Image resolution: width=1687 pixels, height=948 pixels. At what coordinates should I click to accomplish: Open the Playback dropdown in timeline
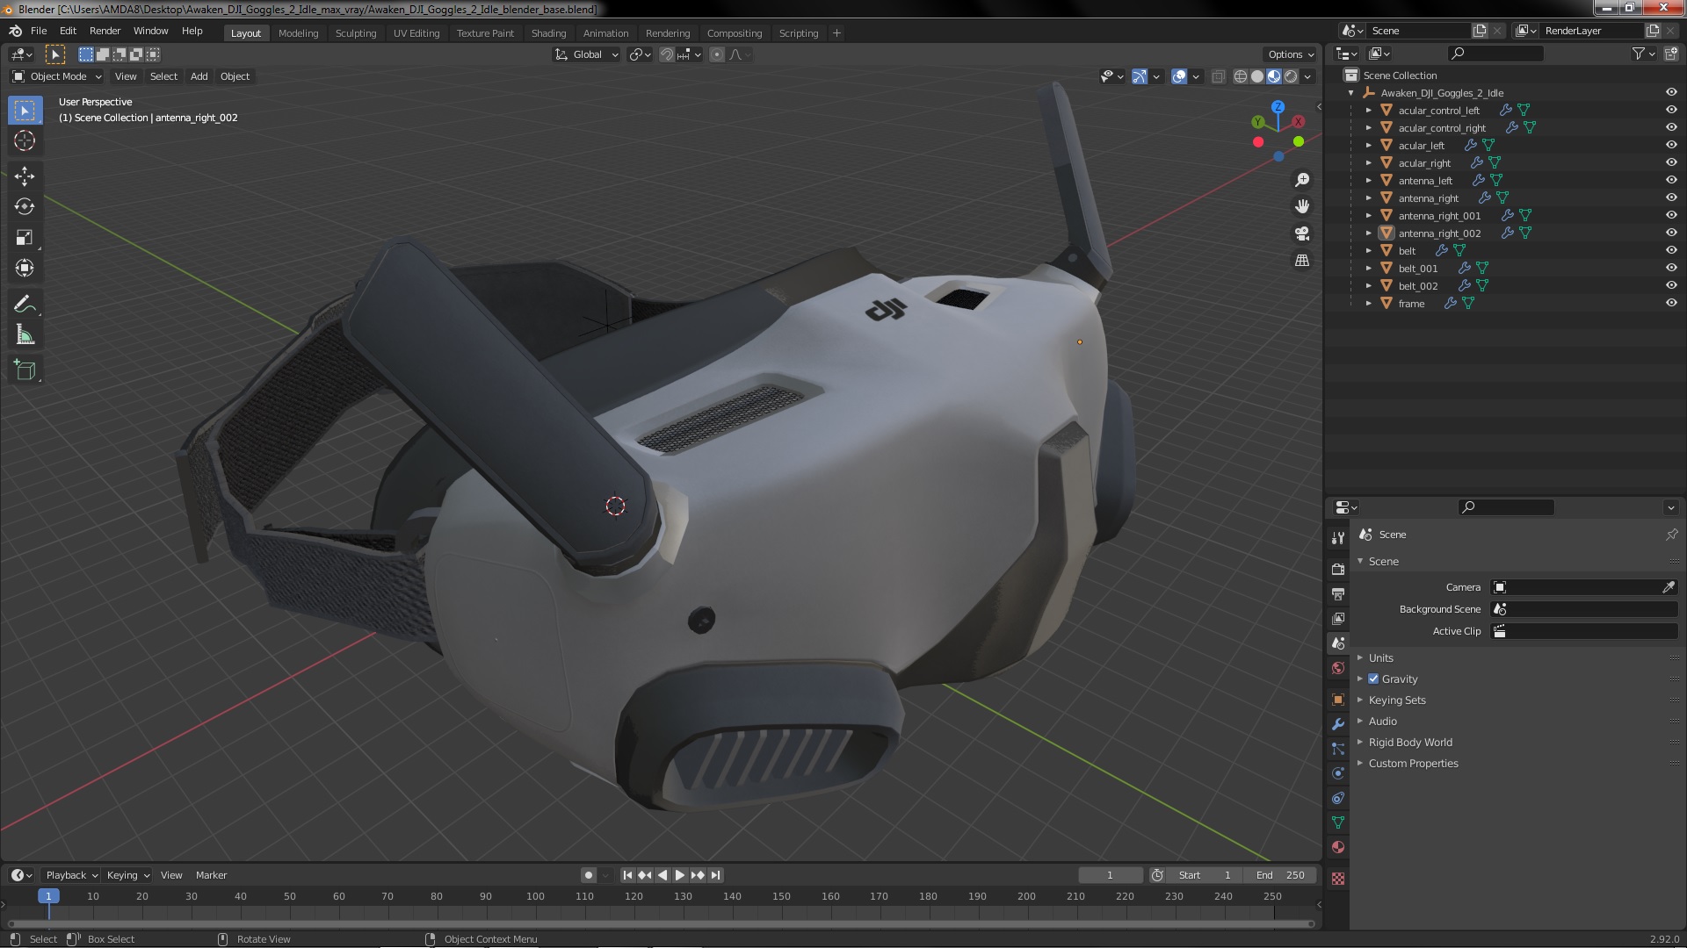(x=70, y=875)
